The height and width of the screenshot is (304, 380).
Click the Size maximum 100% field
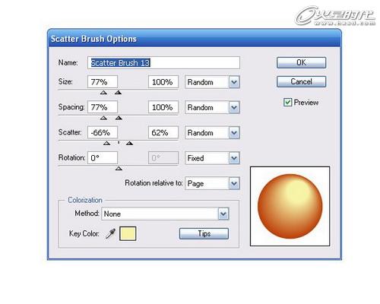tap(163, 82)
